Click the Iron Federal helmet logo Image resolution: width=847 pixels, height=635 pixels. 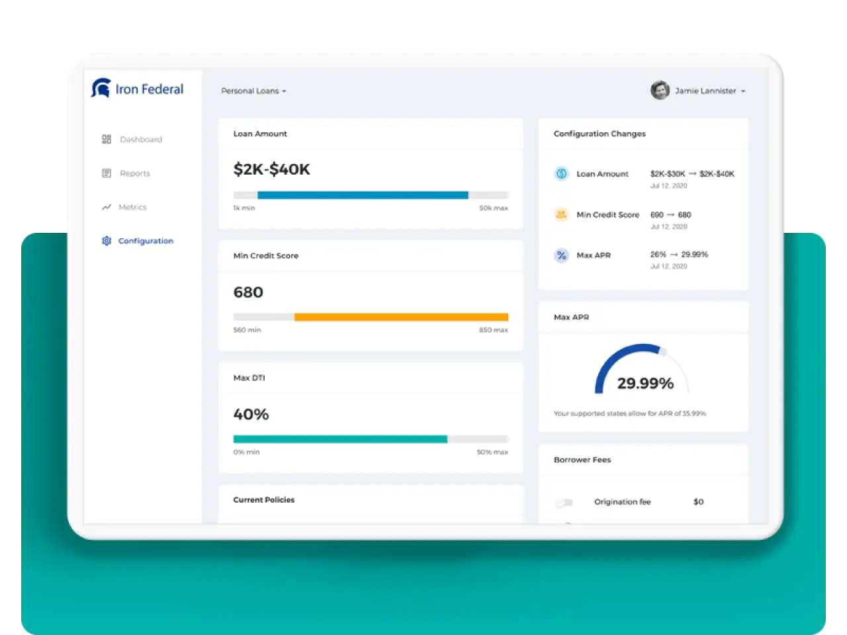click(x=101, y=89)
